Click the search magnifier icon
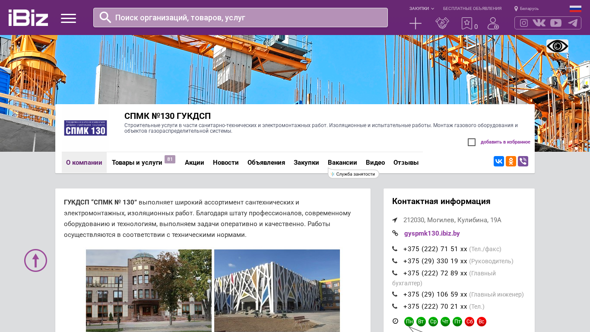 [x=105, y=17]
